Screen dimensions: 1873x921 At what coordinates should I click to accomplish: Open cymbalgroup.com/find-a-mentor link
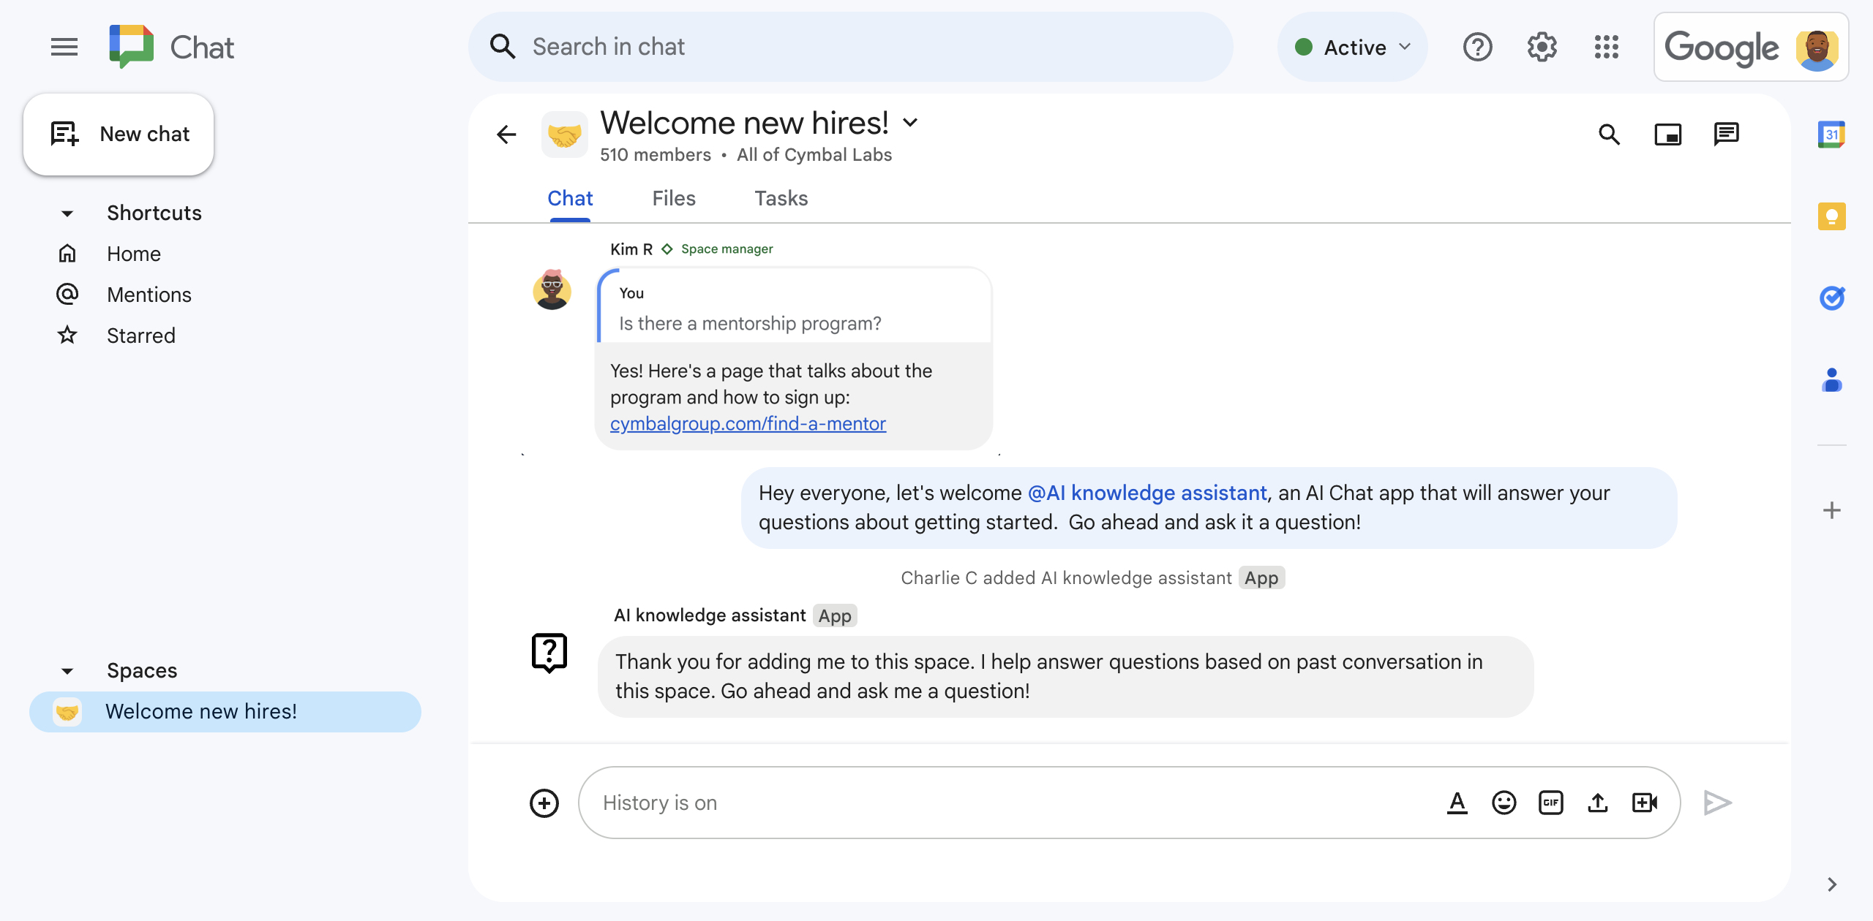tap(748, 422)
